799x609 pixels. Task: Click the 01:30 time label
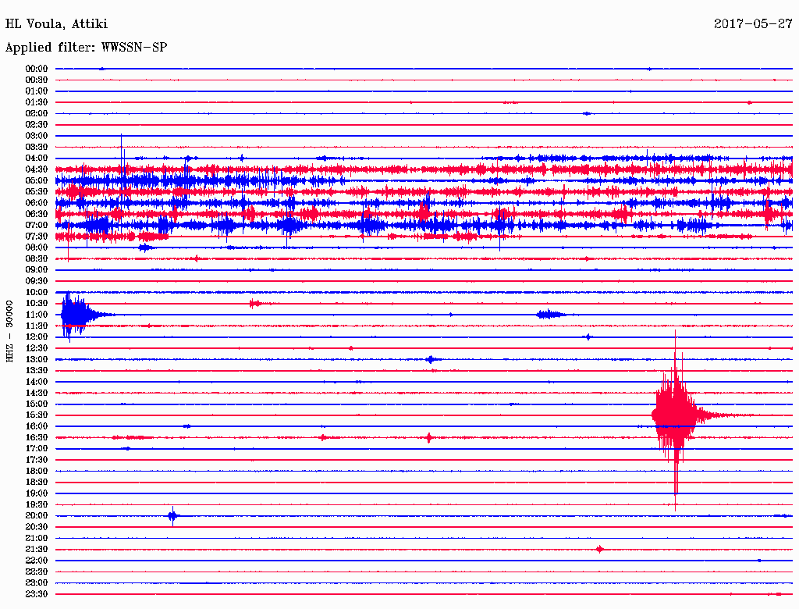(37, 102)
